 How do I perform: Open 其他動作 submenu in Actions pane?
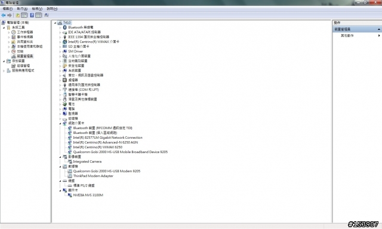[x=358, y=36]
